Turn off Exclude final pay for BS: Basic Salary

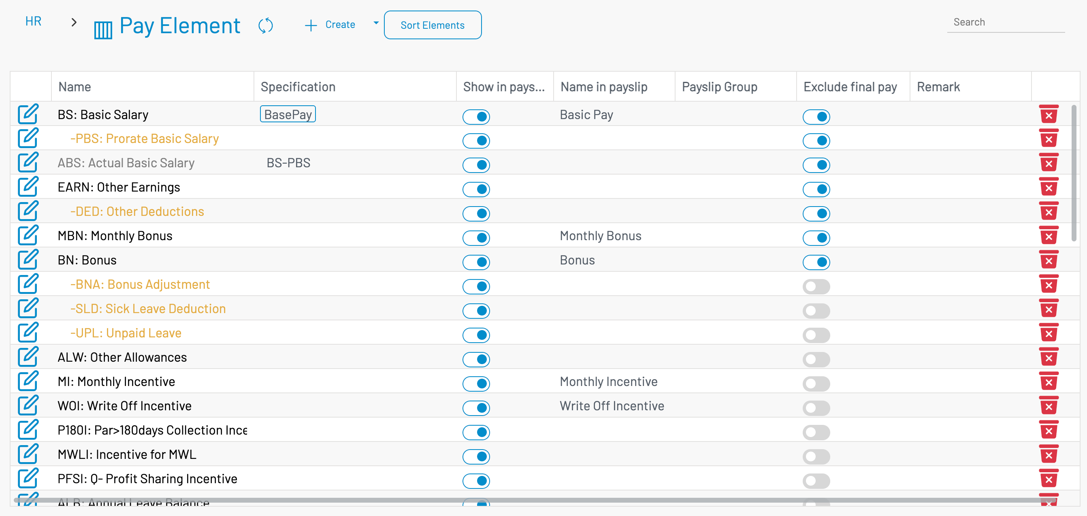coord(816,117)
